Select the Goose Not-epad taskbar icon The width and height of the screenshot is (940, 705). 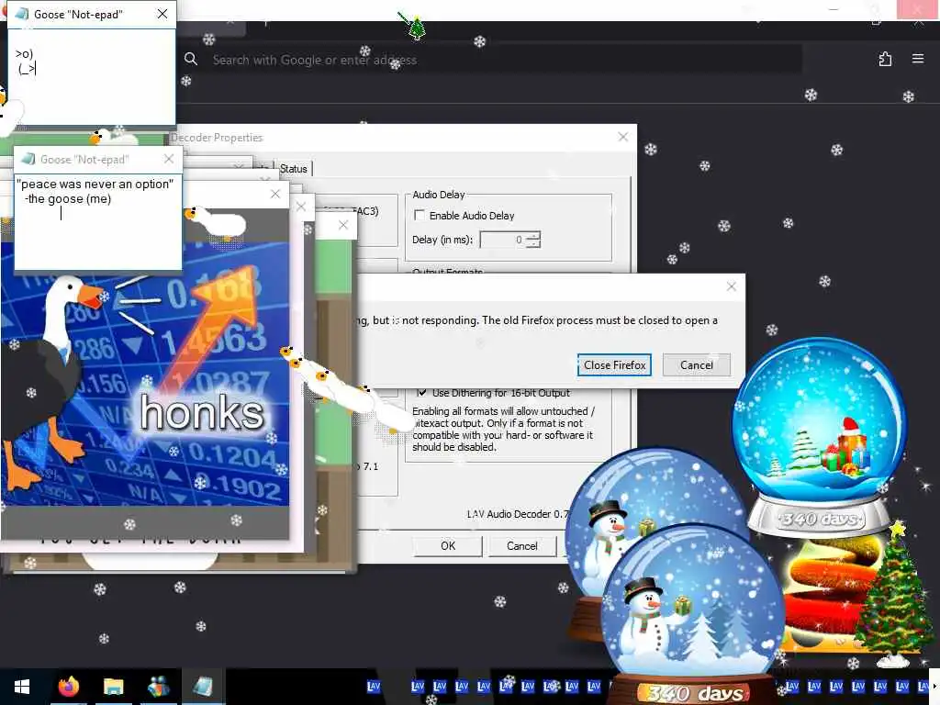click(203, 687)
